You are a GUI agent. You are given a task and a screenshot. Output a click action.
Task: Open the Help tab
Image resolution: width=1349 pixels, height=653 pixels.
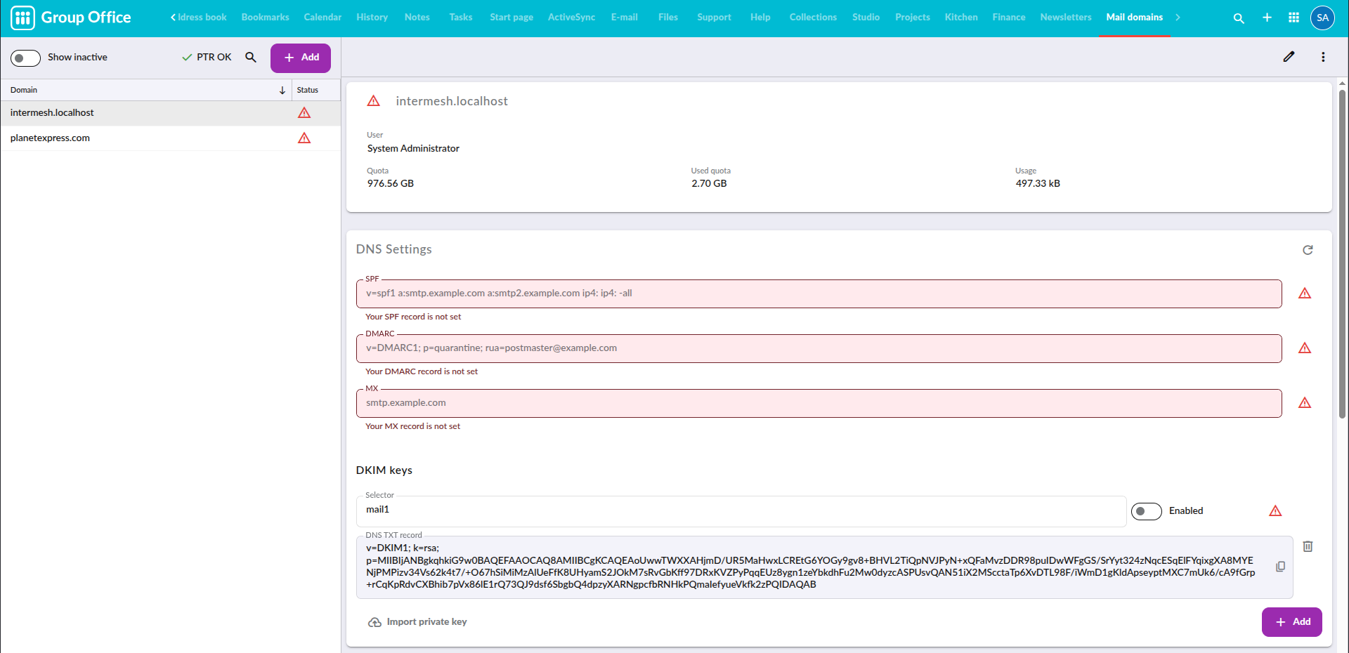pyautogui.click(x=760, y=18)
